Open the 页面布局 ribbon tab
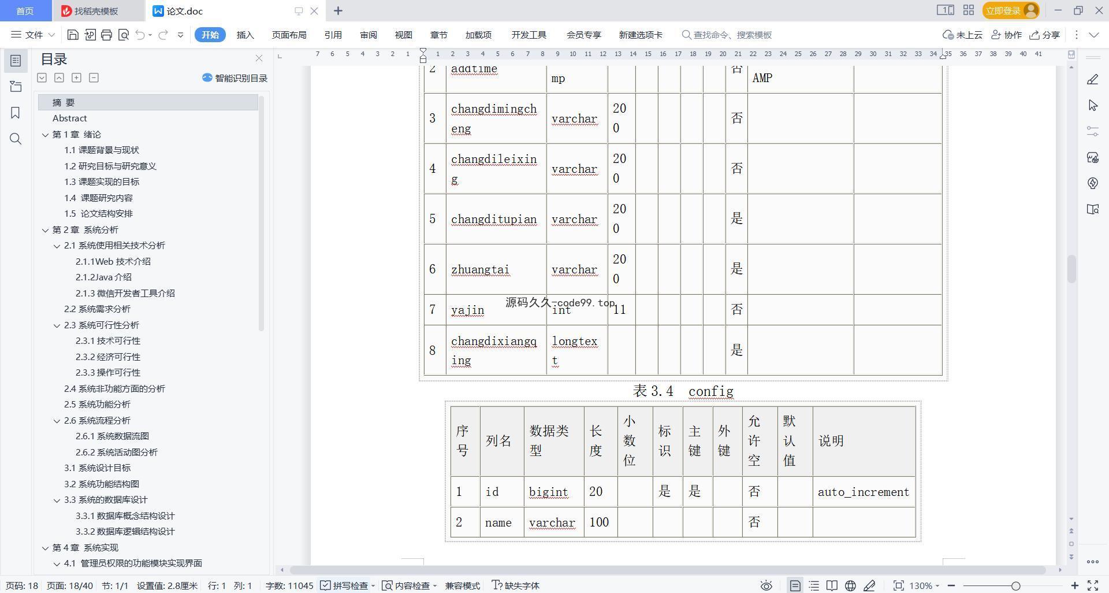 pyautogui.click(x=289, y=35)
